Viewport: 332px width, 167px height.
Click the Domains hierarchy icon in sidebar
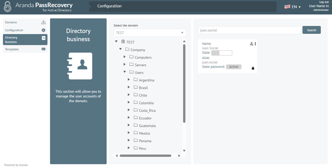click(x=44, y=22)
